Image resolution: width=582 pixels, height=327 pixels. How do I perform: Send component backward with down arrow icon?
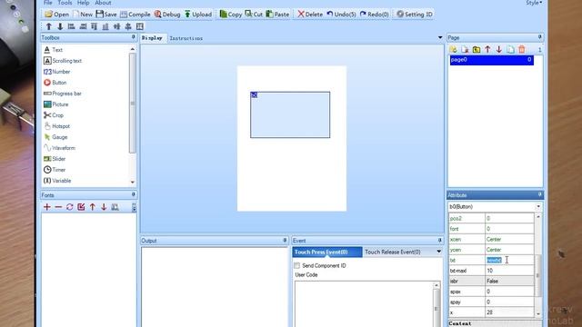(x=60, y=26)
